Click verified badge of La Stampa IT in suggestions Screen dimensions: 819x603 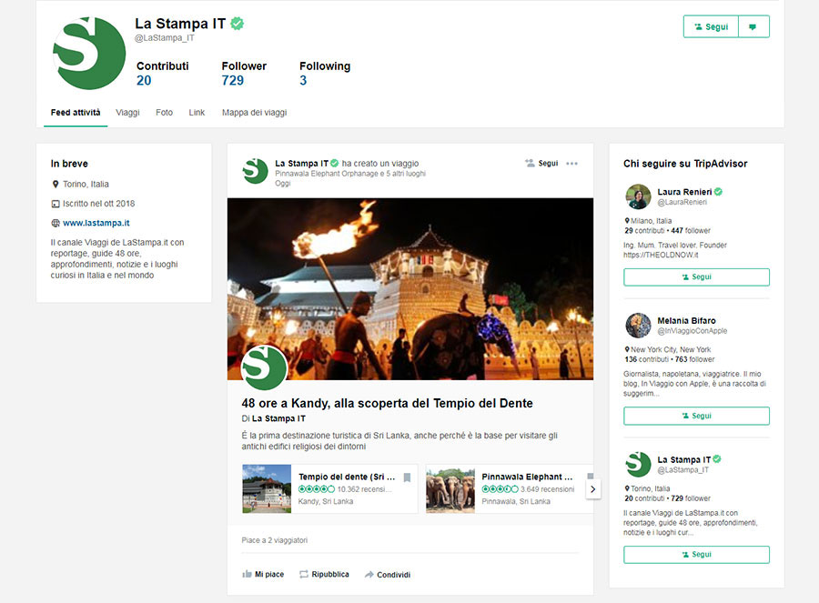click(717, 459)
